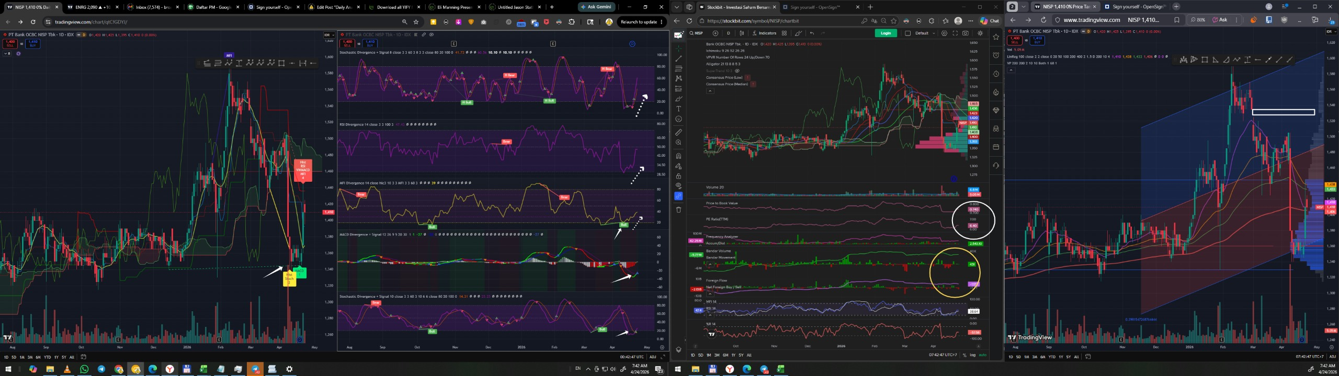The image size is (1339, 376).
Task: Select the 6M range on Stockbit chart
Action: [725, 355]
